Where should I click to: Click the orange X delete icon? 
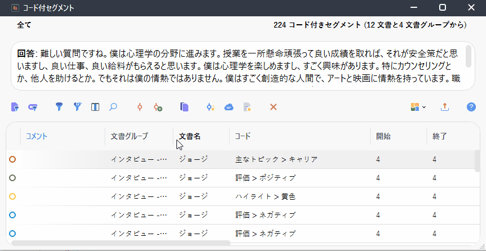click(x=273, y=107)
